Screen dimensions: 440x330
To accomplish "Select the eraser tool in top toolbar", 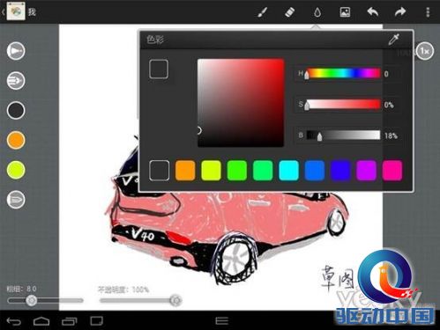I will coord(289,12).
